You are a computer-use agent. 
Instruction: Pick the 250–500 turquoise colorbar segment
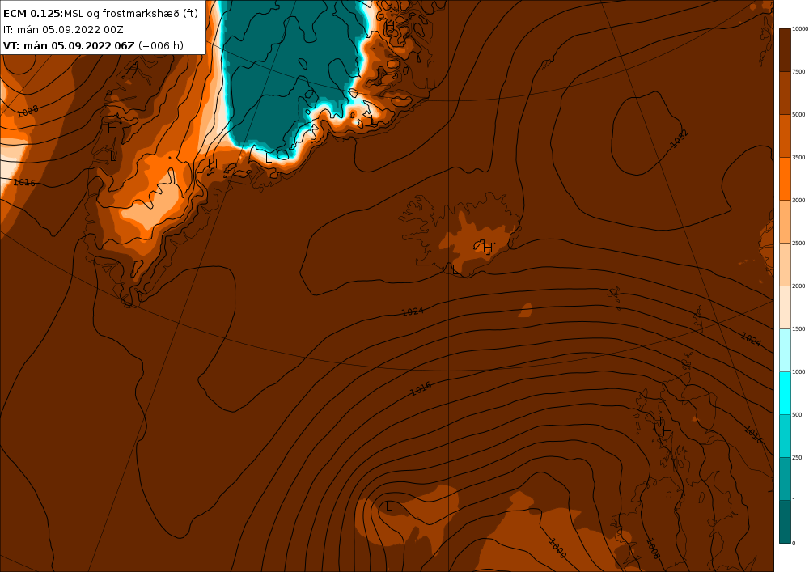(x=785, y=435)
